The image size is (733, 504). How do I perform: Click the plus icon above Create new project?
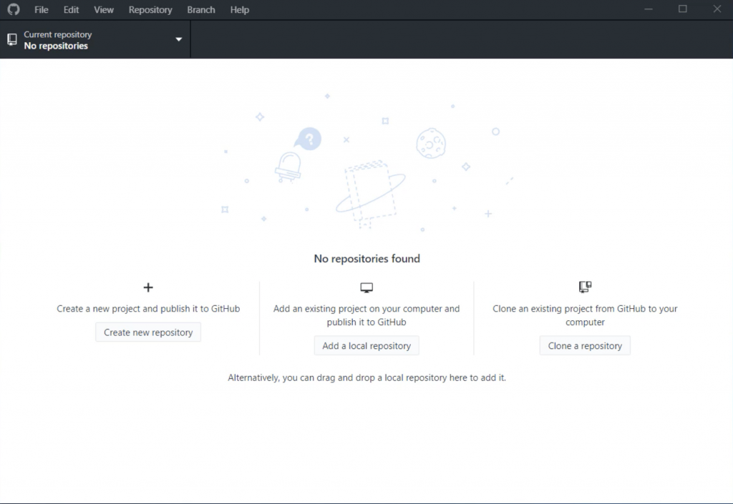coord(148,287)
